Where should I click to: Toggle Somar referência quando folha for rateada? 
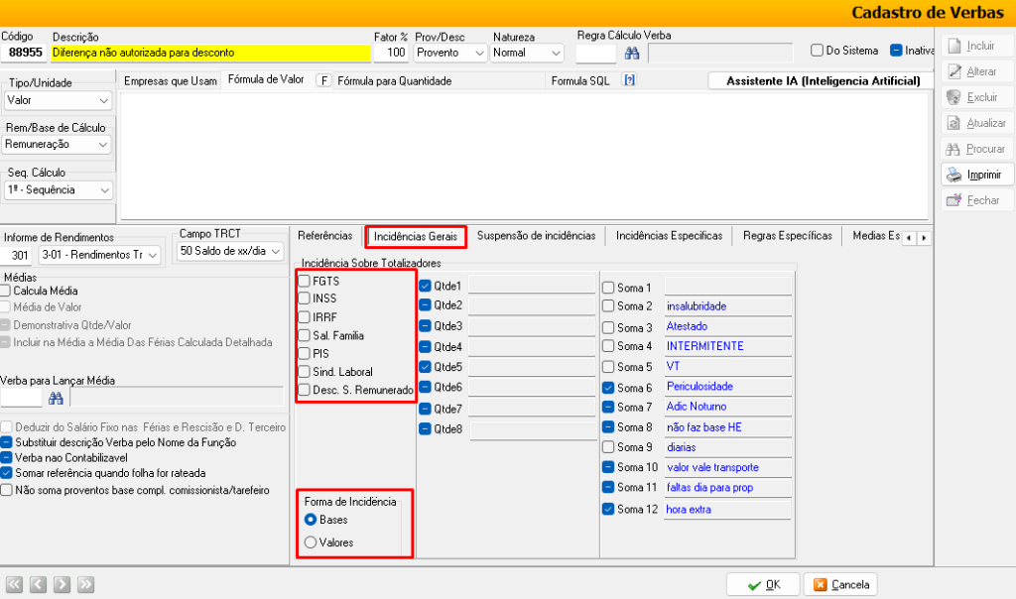(7, 473)
